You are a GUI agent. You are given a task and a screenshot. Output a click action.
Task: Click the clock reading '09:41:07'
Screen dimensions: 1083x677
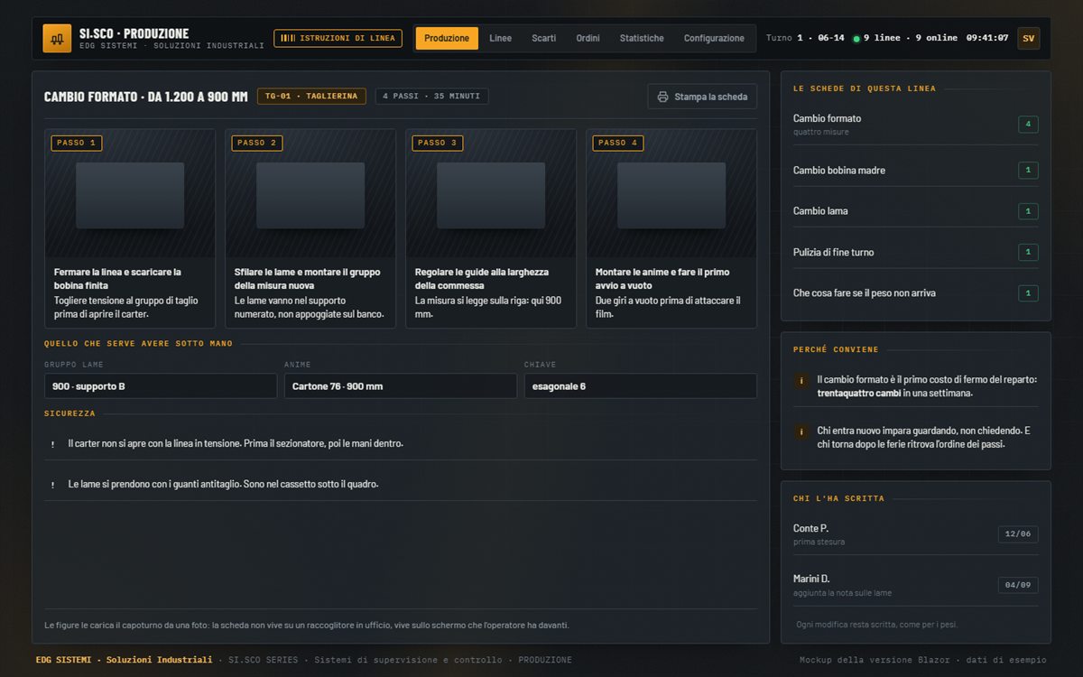point(987,38)
